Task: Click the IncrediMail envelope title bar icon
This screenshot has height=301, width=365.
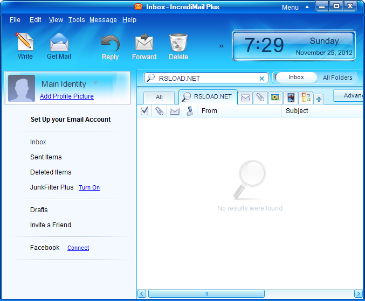Action: pos(138,6)
